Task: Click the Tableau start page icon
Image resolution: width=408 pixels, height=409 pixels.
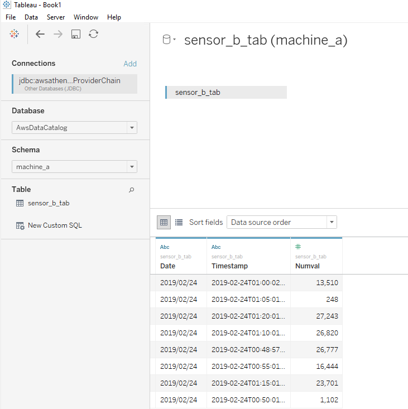Action: [14, 34]
